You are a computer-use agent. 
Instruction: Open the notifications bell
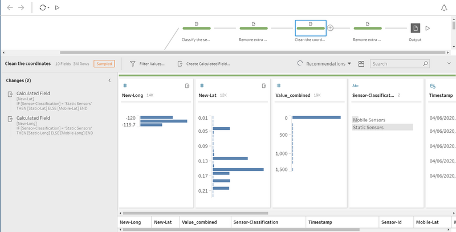tap(444, 8)
